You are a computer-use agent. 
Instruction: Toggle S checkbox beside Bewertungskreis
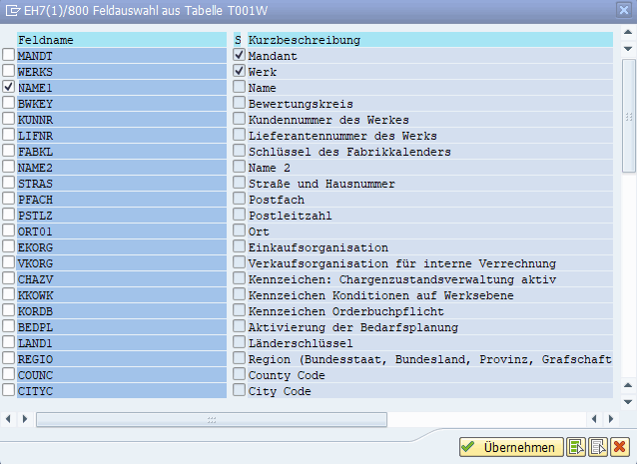240,103
